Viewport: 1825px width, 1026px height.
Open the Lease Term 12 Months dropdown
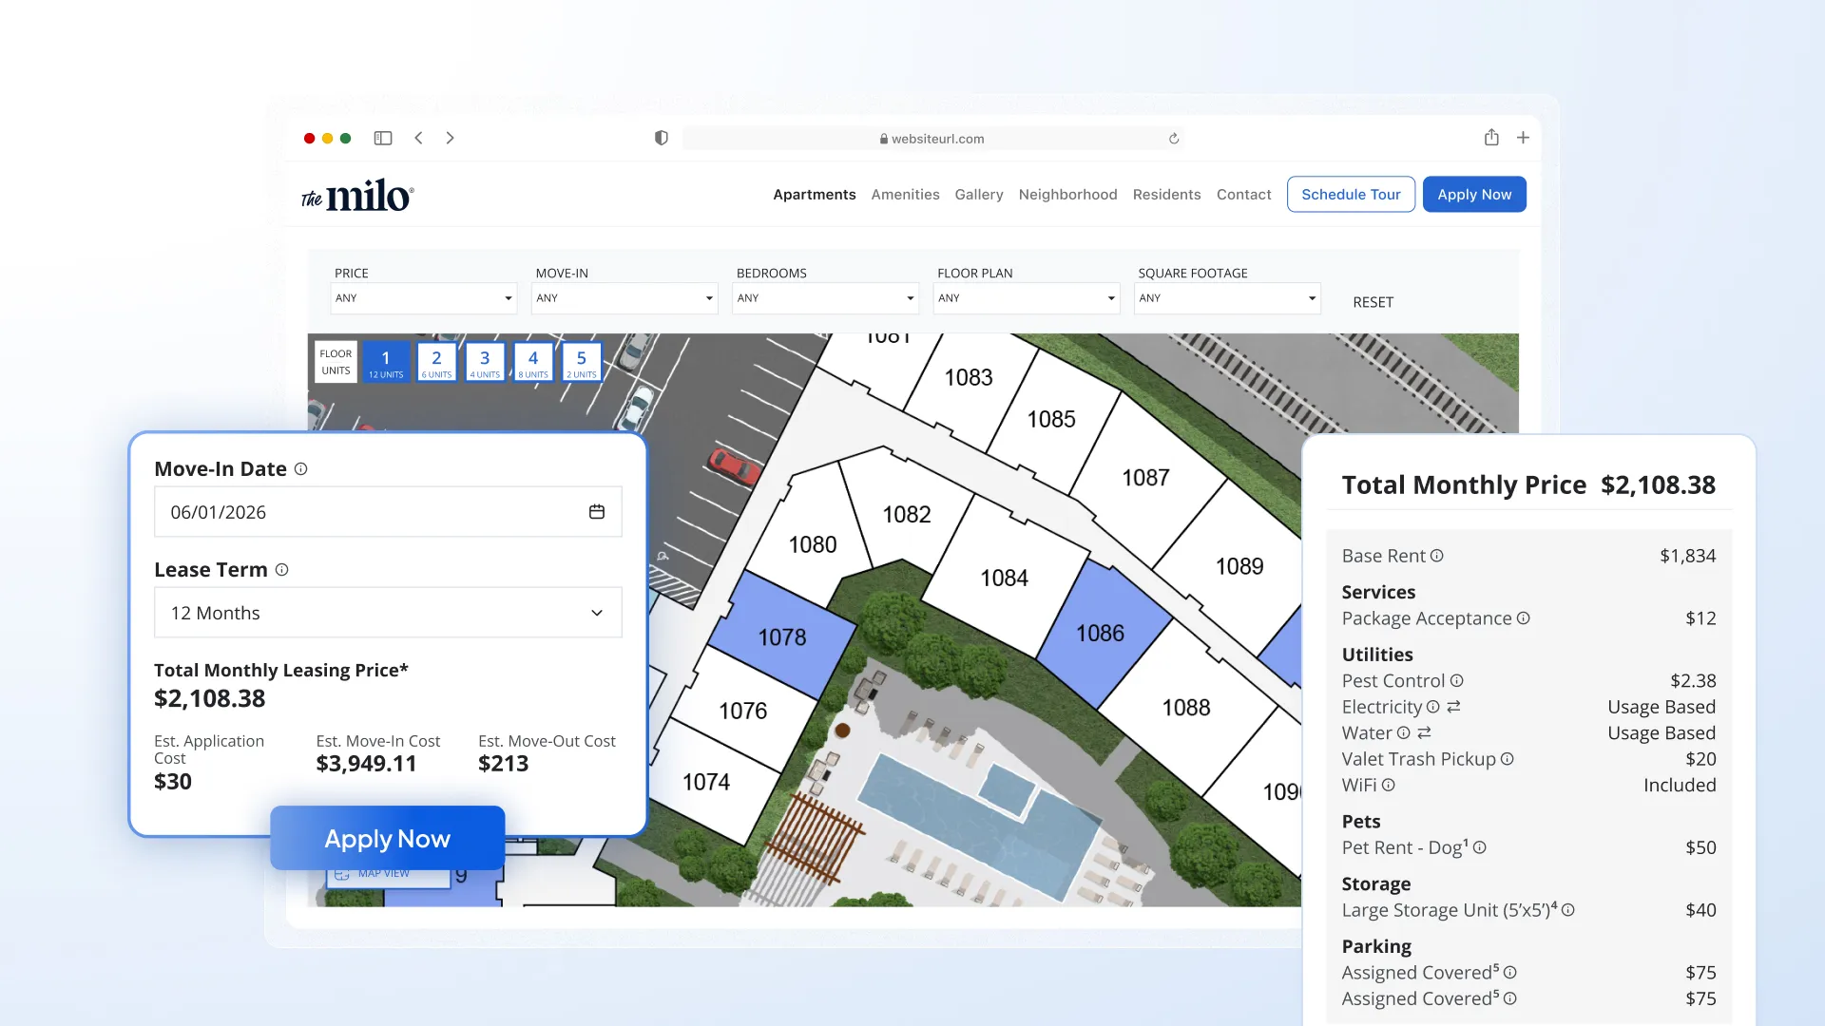pyautogui.click(x=388, y=613)
